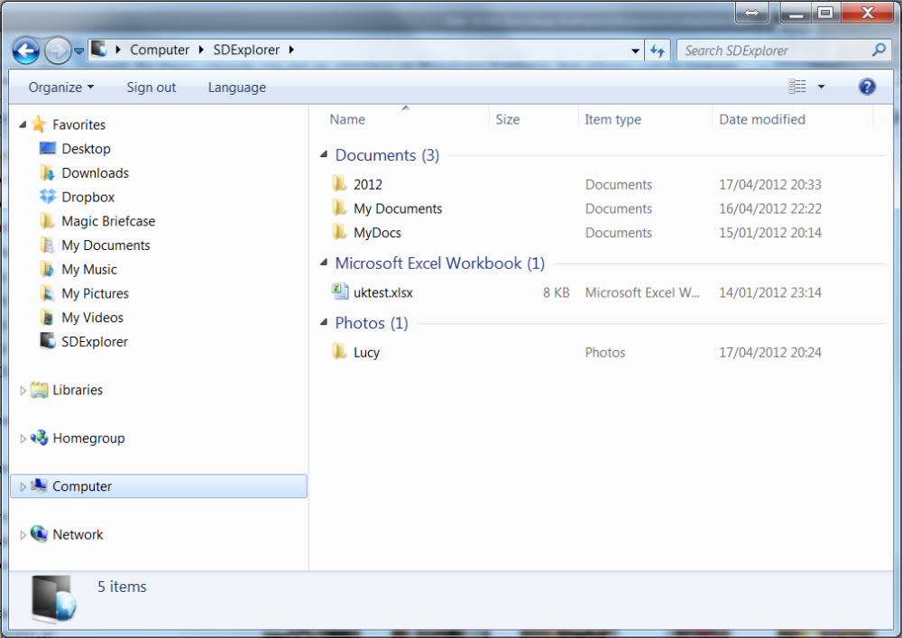Click the magnifying glass search icon
The width and height of the screenshot is (902, 638).
[x=879, y=50]
